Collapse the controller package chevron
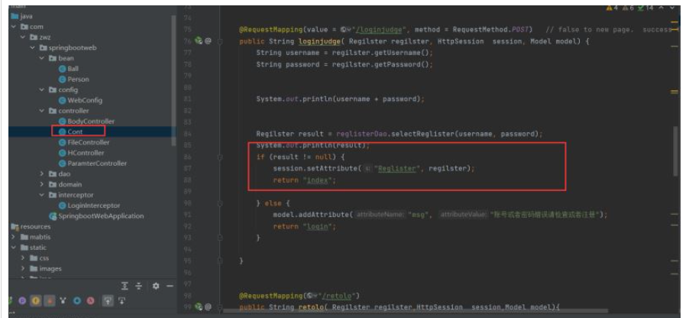This screenshot has width=689, height=318. point(42,111)
